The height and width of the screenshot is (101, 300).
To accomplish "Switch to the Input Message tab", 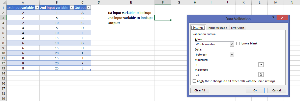I will point(217,28).
